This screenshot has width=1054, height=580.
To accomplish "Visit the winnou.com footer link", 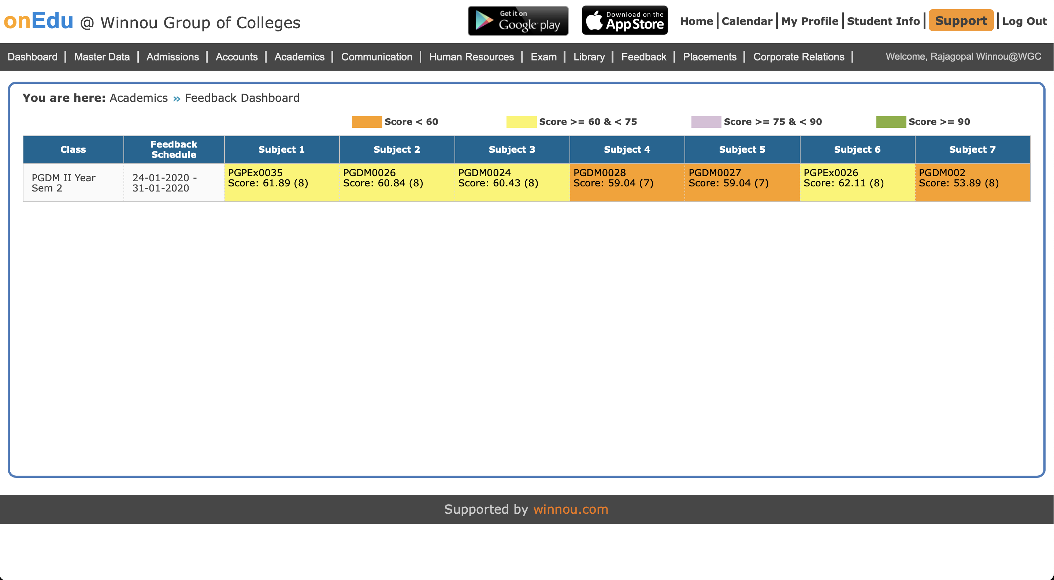I will coord(570,509).
